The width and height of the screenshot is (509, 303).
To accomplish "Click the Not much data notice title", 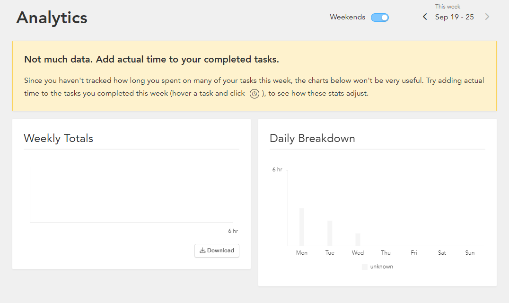I will click(x=151, y=60).
